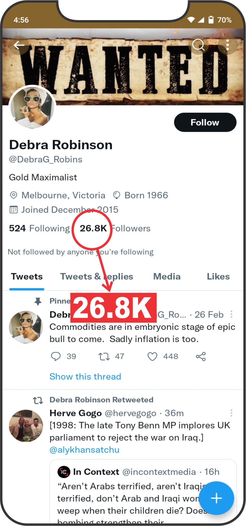This screenshot has width=246, height=526.
Task: Reply to the pinned commodities tweet
Action: point(56,356)
